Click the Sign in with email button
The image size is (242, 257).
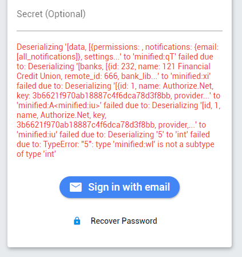120,187
